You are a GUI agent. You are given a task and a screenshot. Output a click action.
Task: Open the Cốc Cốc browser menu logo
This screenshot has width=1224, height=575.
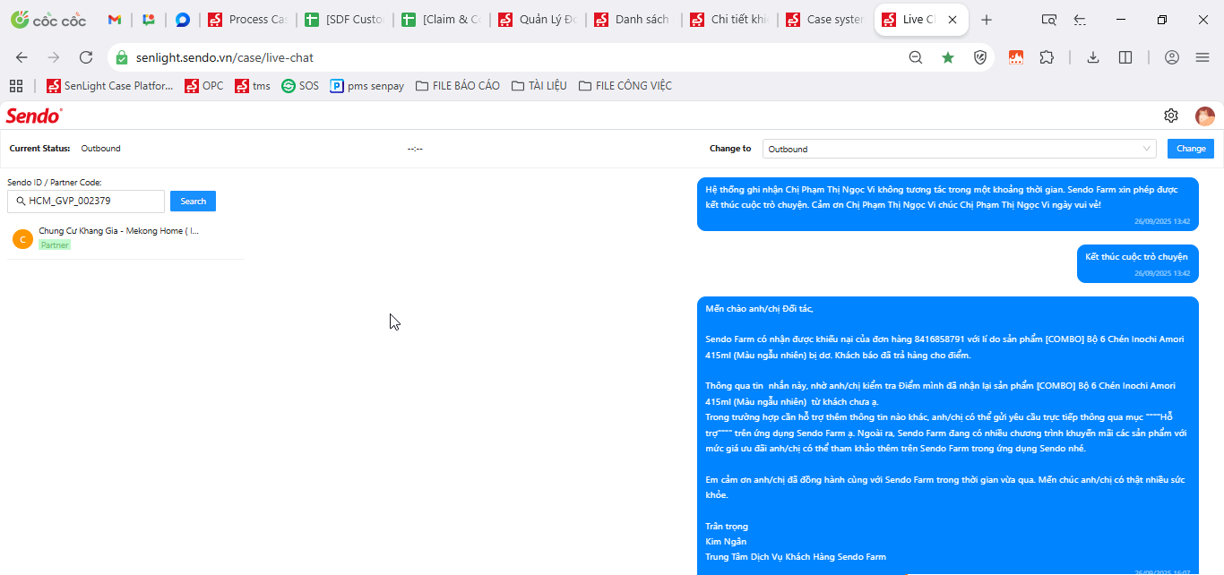47,20
